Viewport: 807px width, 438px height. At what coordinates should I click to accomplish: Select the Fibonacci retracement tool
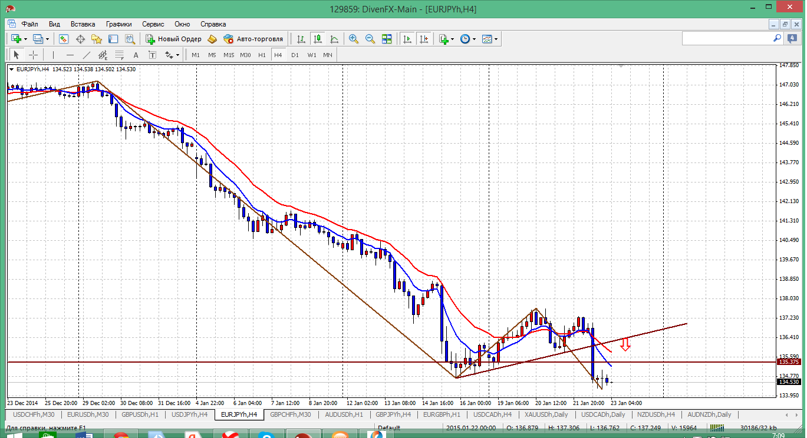coord(120,55)
